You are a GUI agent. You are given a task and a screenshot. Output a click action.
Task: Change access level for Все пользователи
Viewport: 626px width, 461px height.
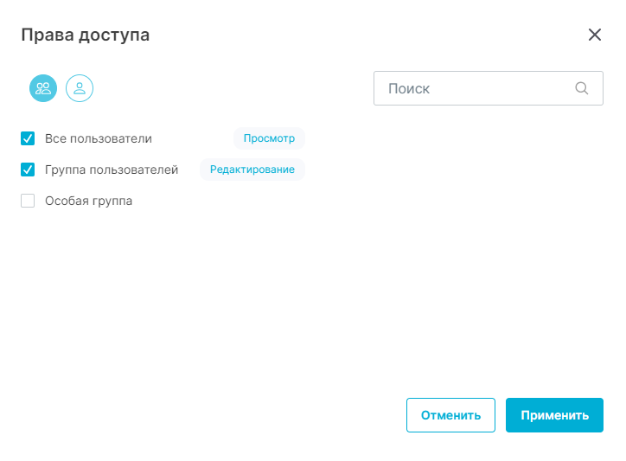click(269, 138)
